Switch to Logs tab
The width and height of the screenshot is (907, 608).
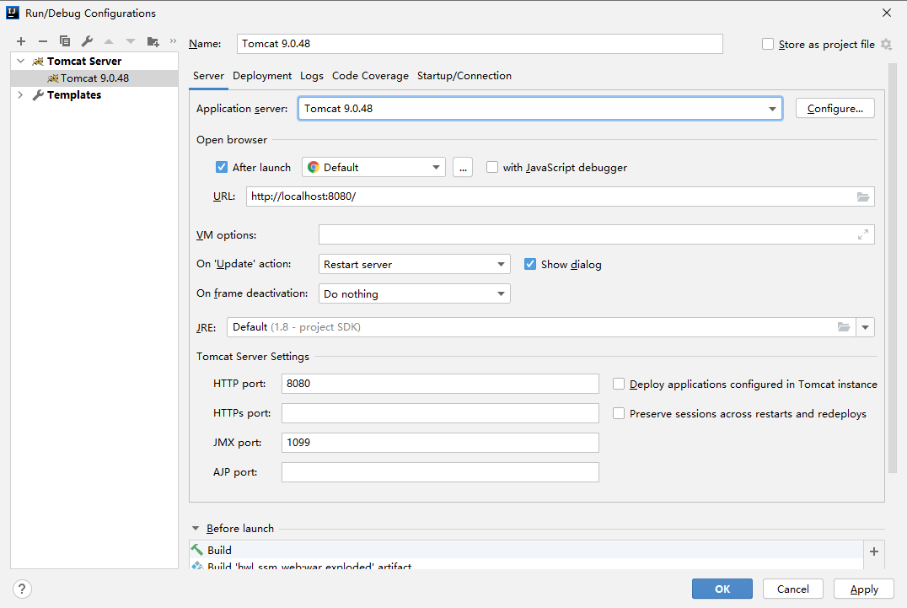pos(312,76)
